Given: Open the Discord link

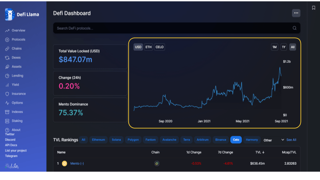Looking at the screenshot, I should [10, 140].
